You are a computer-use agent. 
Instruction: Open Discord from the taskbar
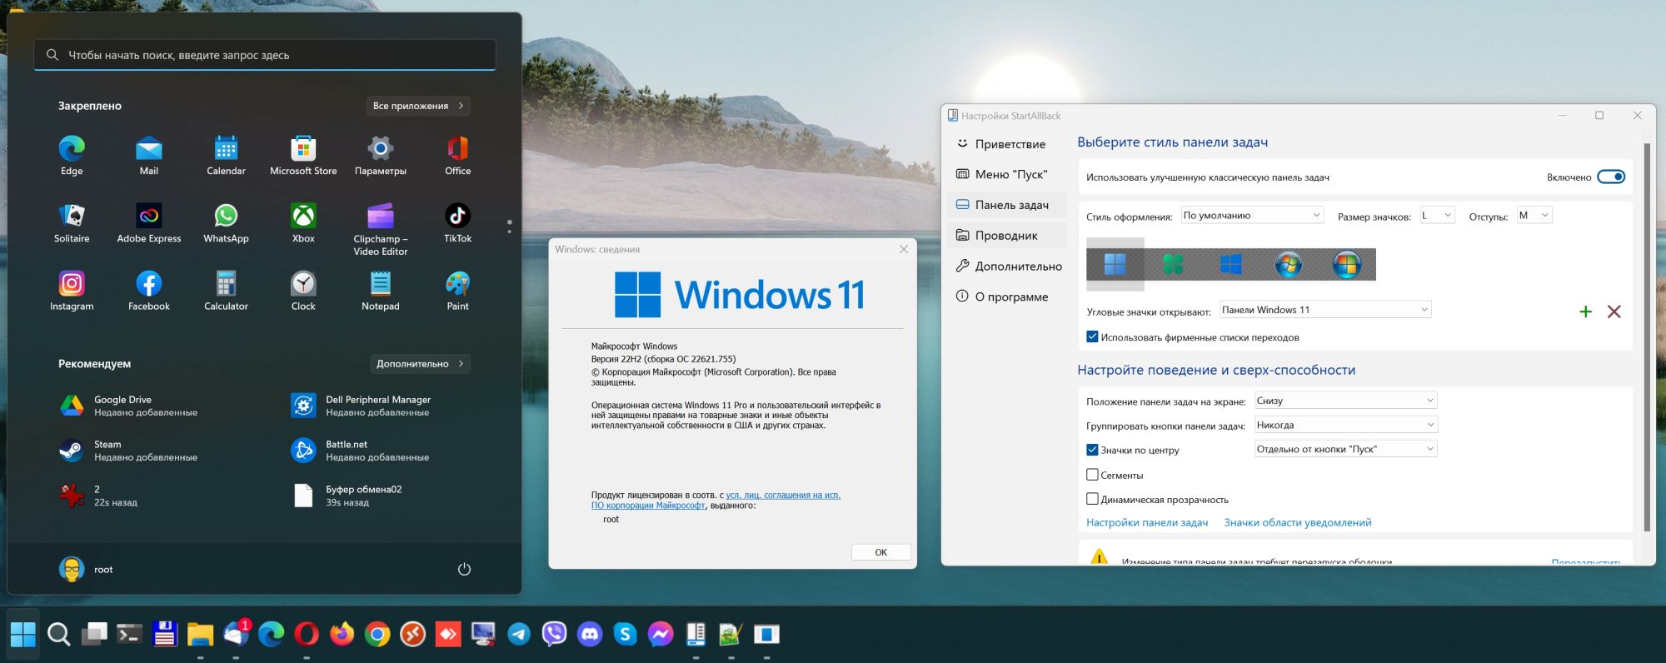click(590, 635)
